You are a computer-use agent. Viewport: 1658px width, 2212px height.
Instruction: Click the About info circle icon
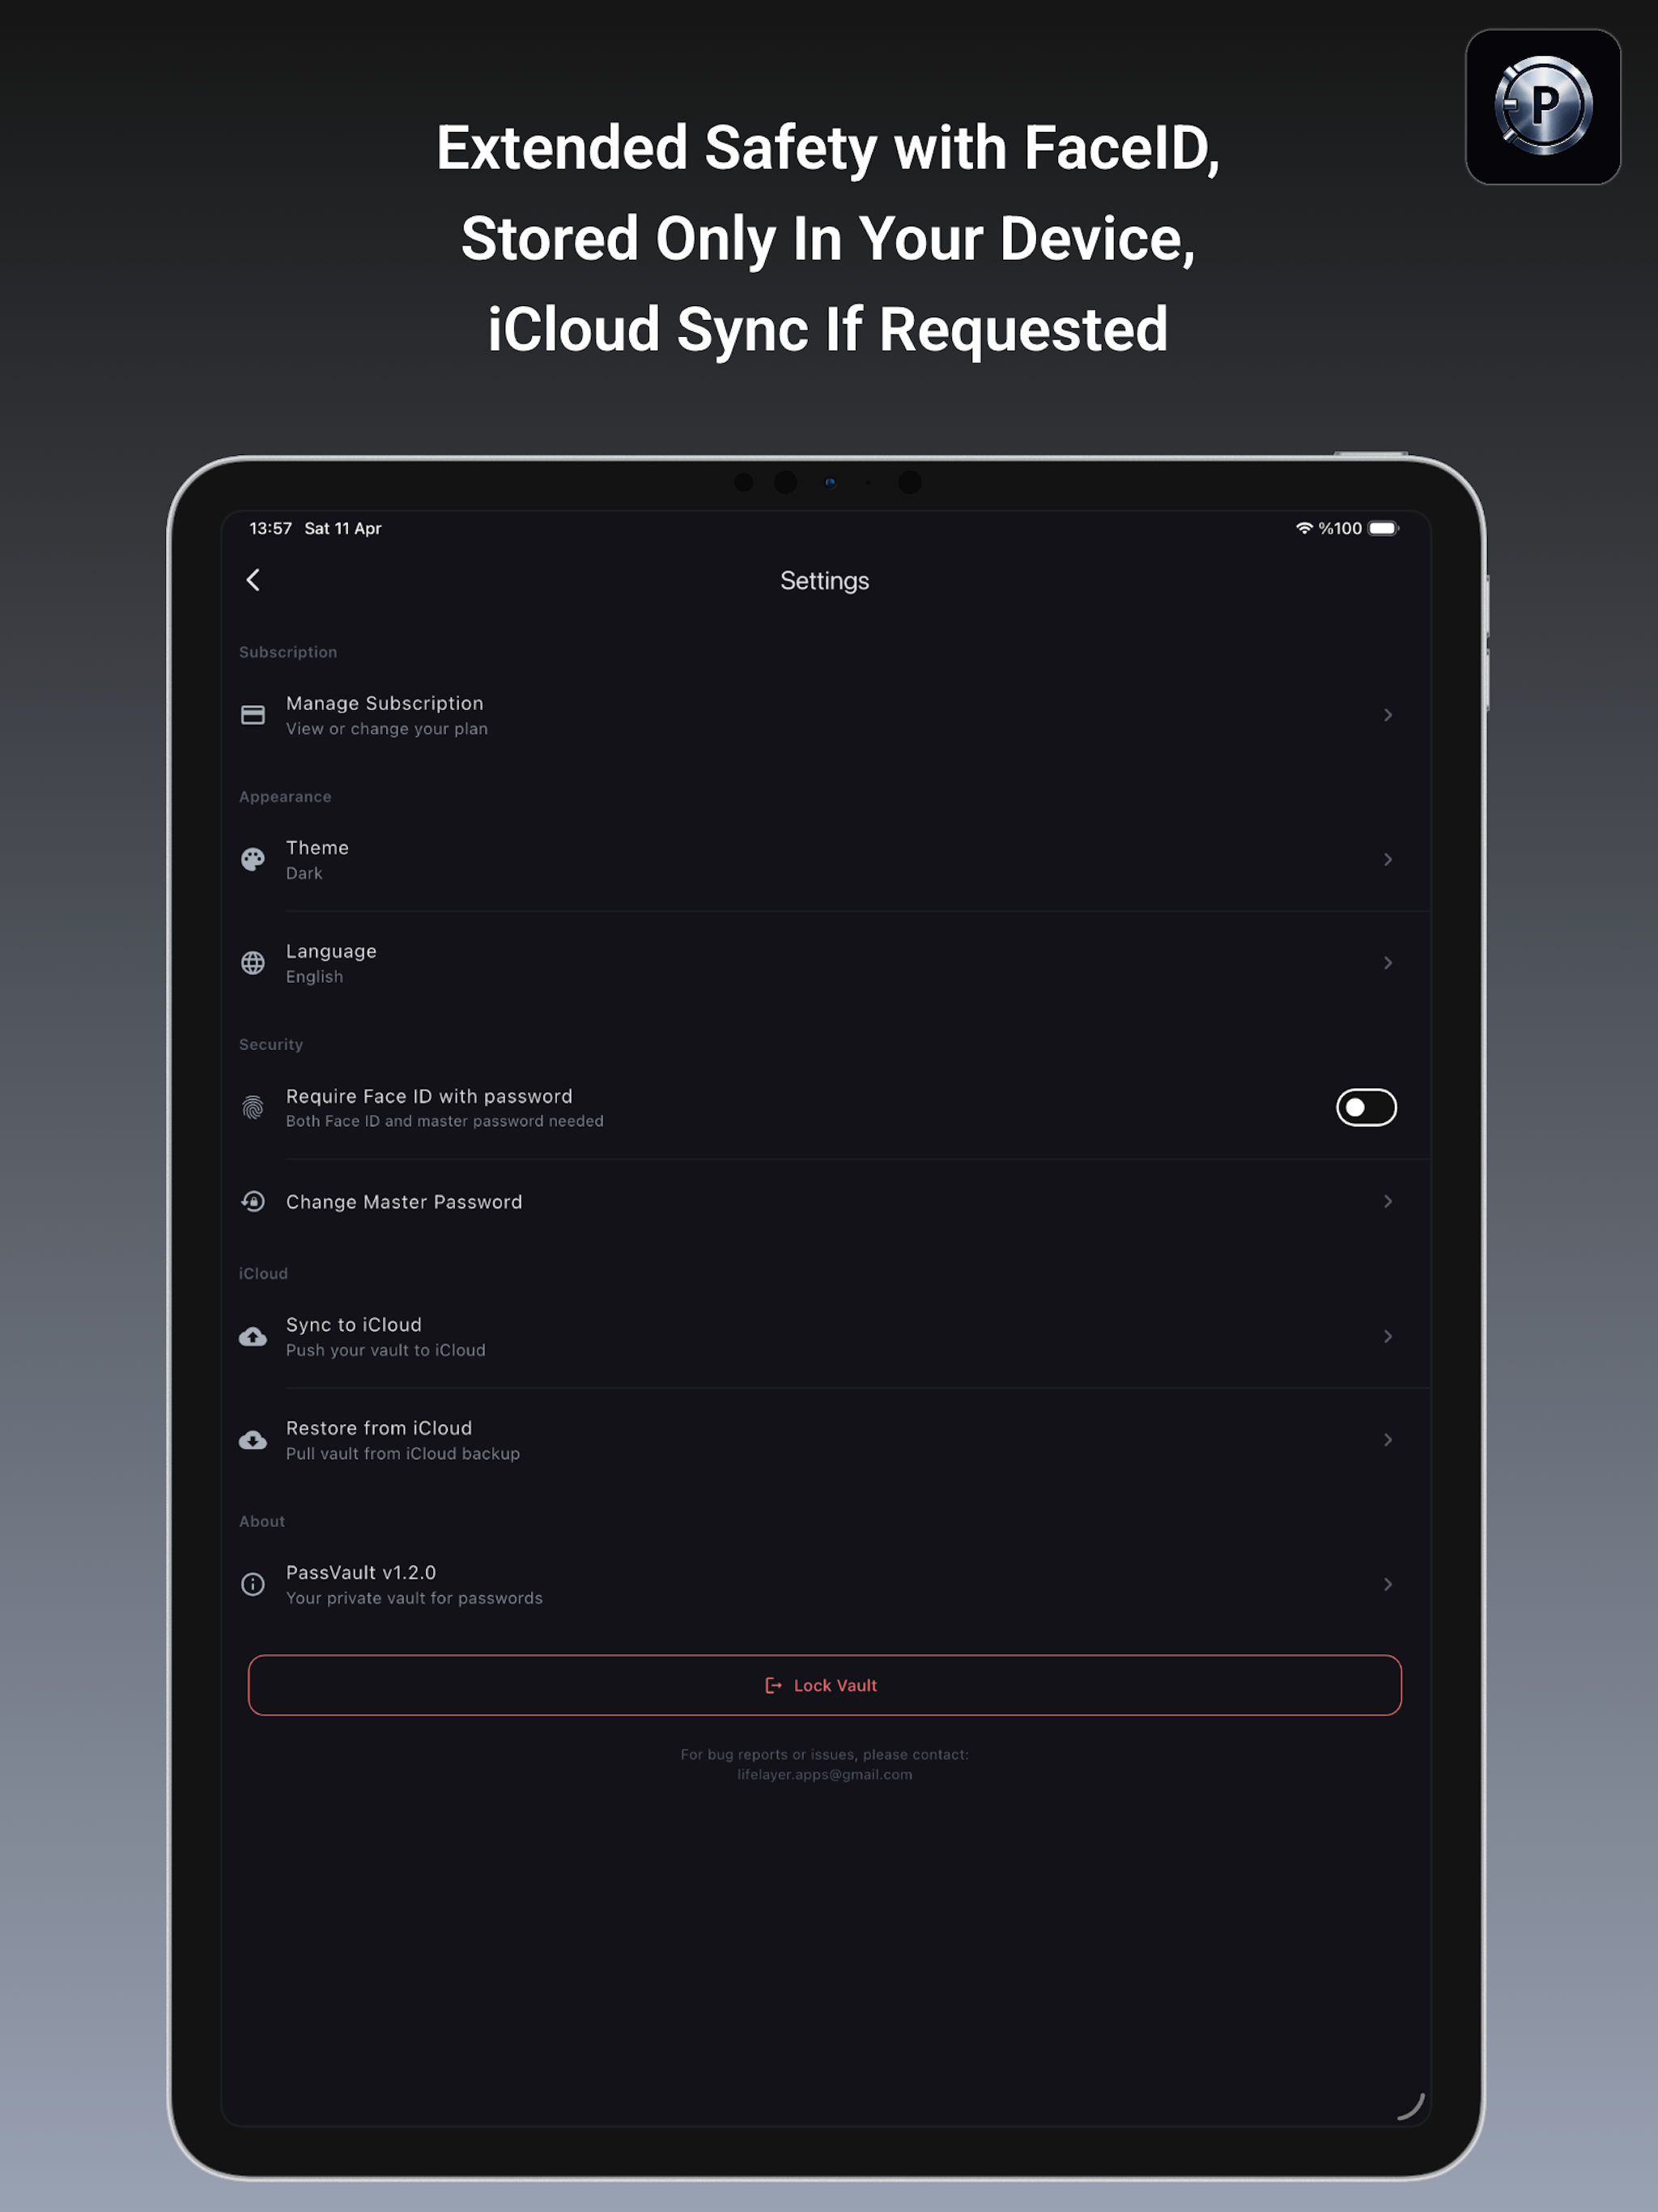tap(253, 1584)
